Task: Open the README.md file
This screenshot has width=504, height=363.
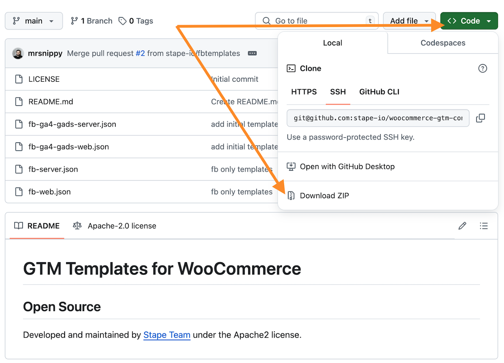Action: [51, 102]
